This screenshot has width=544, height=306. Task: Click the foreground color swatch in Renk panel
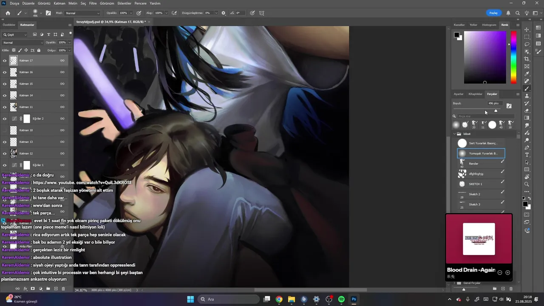pyautogui.click(x=456, y=35)
